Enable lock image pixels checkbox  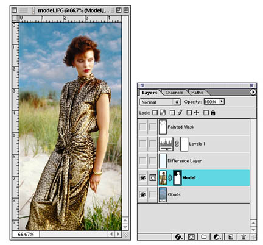tap(172, 113)
